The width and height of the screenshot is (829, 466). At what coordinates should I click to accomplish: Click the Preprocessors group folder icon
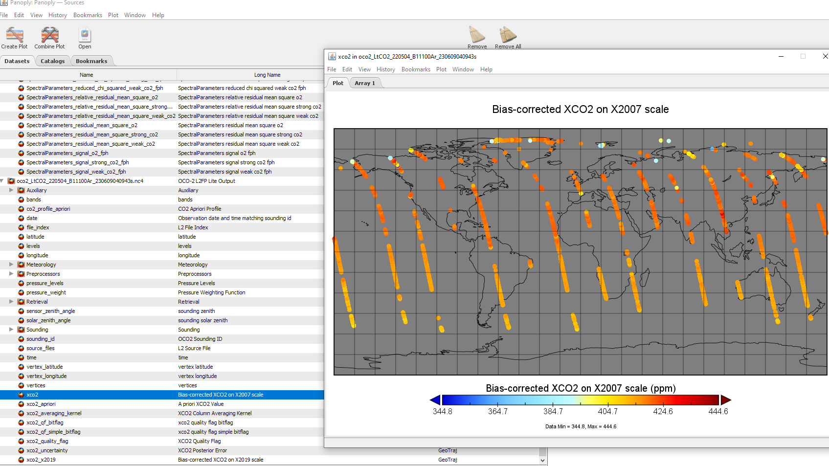tap(21, 274)
